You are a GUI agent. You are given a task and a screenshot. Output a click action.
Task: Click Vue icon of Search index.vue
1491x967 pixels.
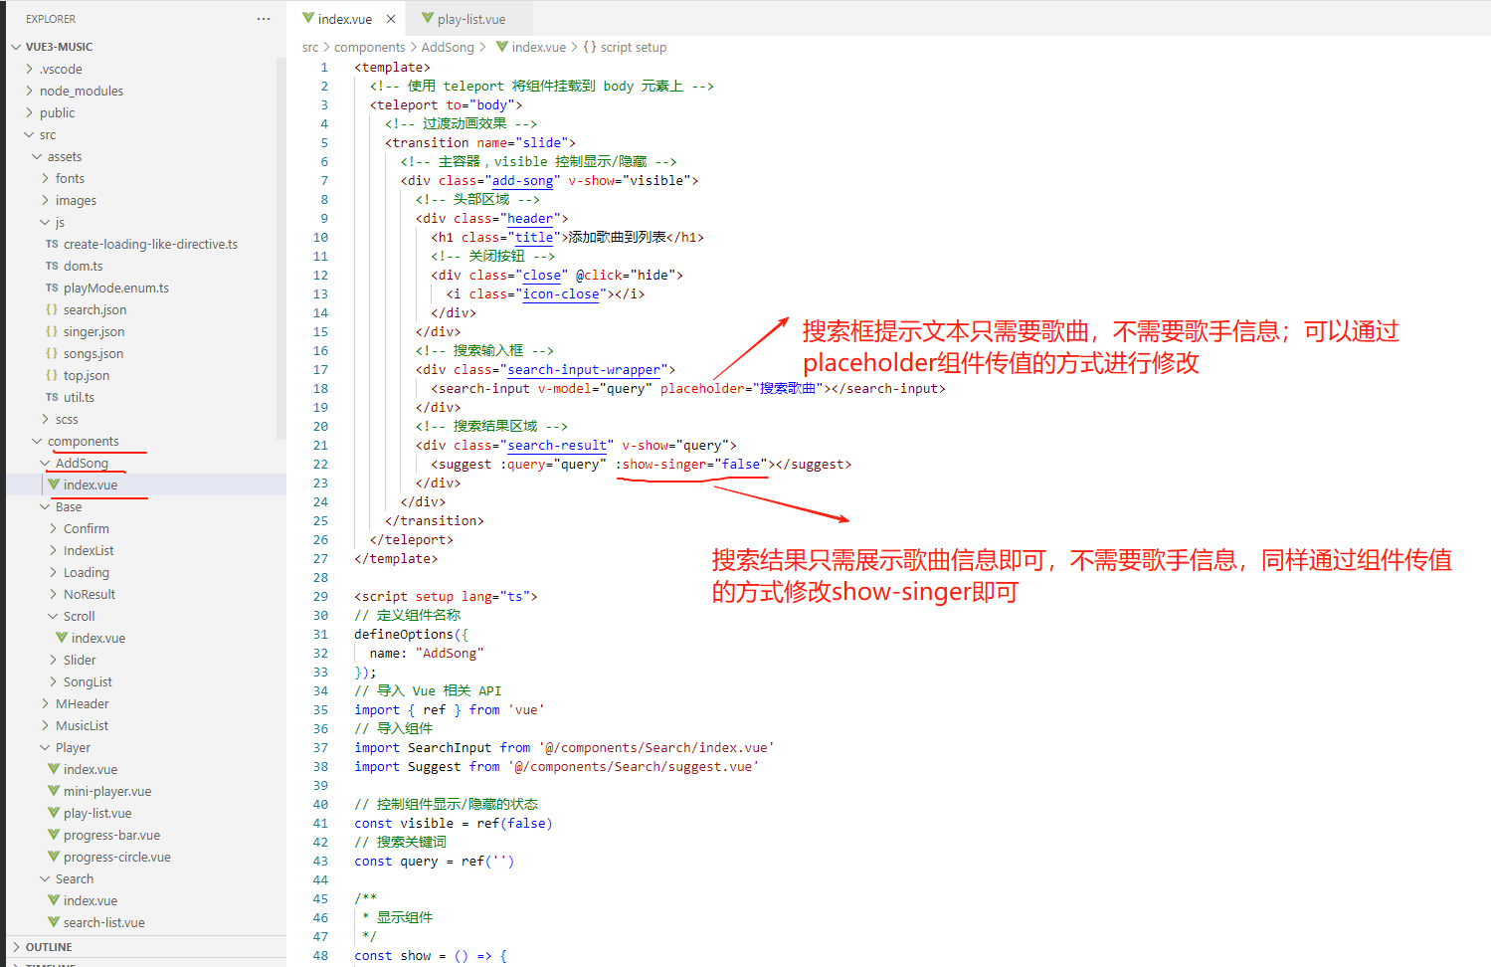click(x=54, y=900)
